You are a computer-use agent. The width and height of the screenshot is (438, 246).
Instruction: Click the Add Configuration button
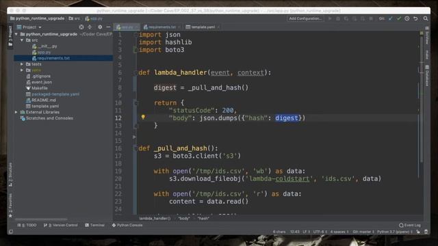tap(305, 18)
